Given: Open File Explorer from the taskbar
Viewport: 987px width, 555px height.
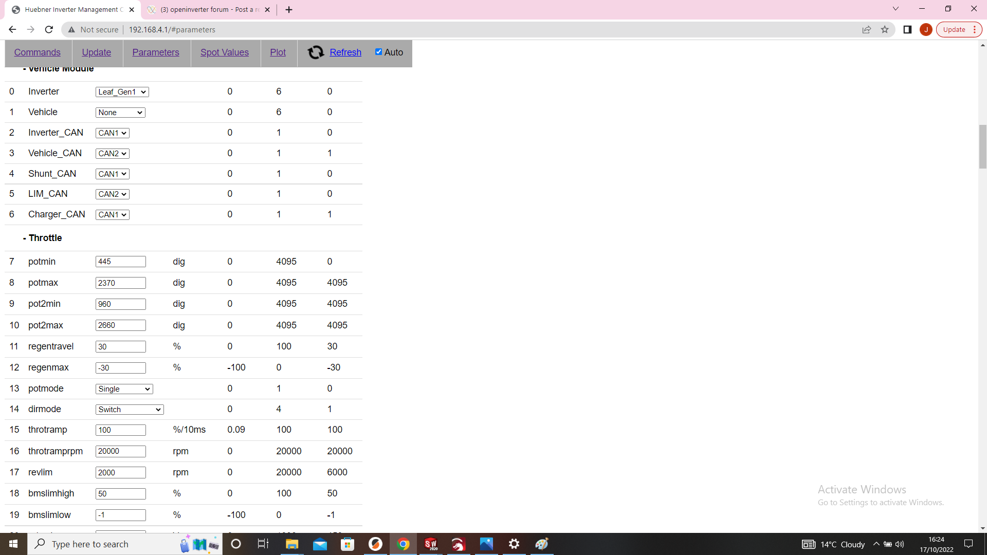Looking at the screenshot, I should pos(292,544).
